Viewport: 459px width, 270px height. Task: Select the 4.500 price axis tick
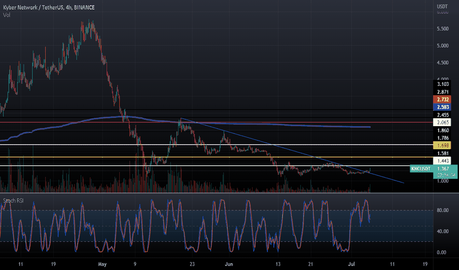pos(442,62)
